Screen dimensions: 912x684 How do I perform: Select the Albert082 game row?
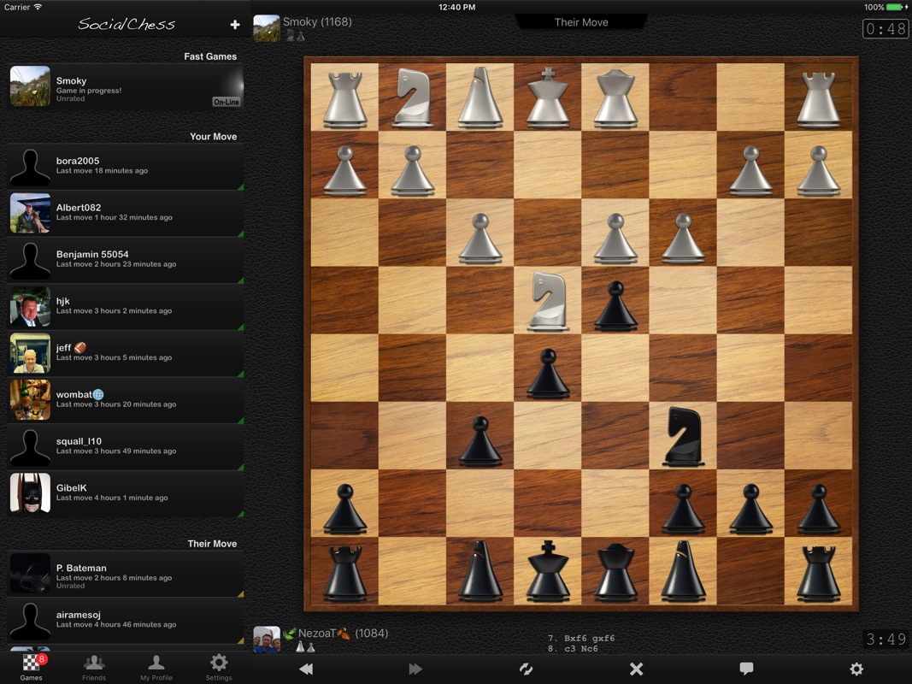pos(126,213)
